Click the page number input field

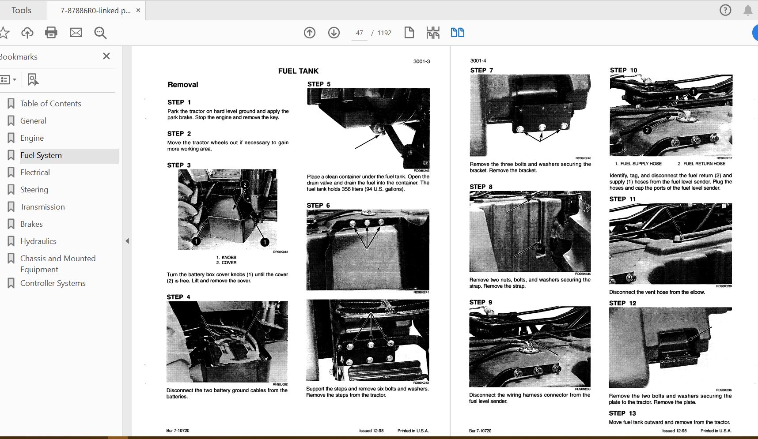(x=360, y=33)
